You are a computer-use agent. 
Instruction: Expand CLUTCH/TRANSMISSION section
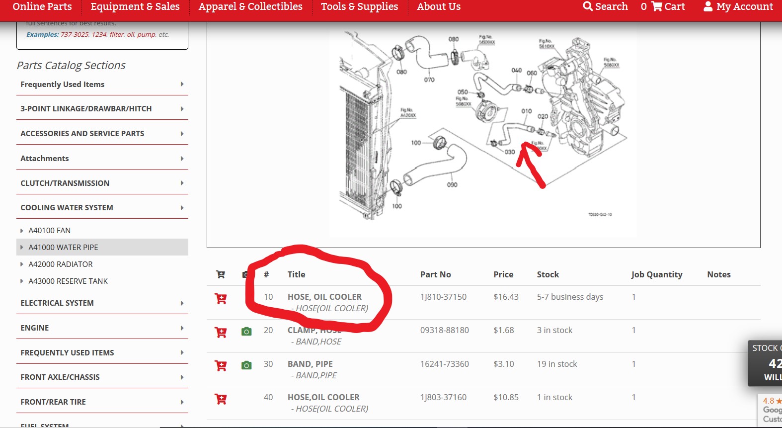pos(102,183)
